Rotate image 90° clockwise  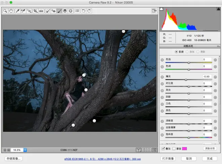click(89, 11)
